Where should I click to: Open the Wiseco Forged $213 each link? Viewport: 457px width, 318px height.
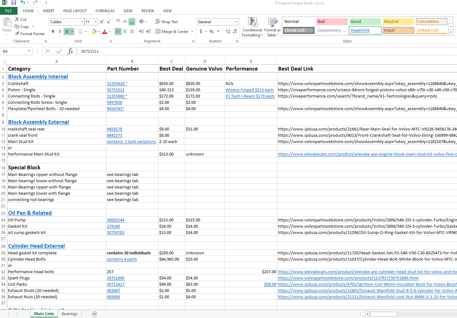pyautogui.click(x=249, y=90)
